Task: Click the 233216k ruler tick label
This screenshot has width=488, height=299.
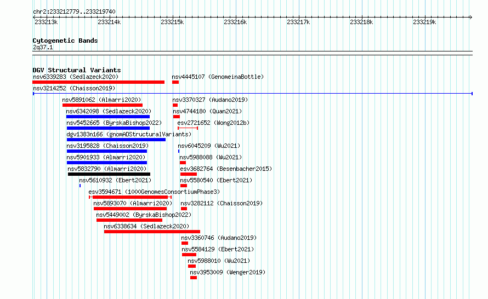Action: [x=235, y=22]
